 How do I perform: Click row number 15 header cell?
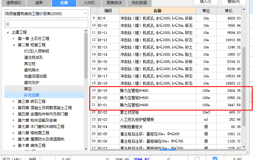pos(94,62)
